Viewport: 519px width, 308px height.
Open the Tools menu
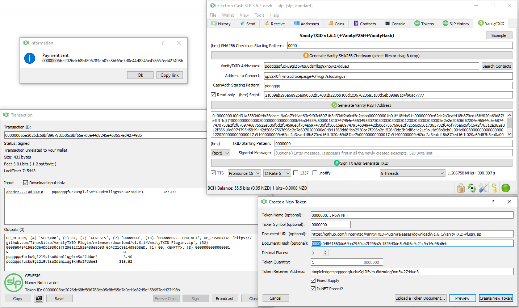tap(259, 15)
